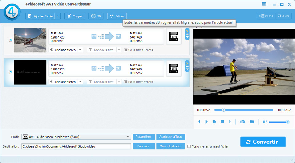Toggle Sous-titres Forcés for test2.avi
Screen dimensions: 295x163
(x=126, y=82)
